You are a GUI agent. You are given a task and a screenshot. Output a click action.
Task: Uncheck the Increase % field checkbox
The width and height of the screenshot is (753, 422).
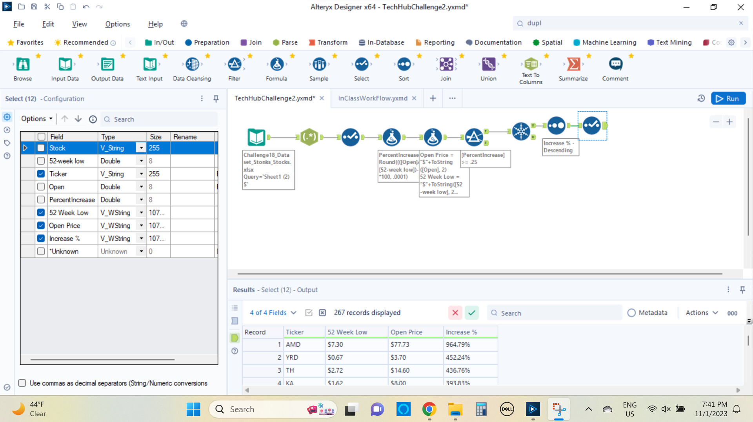[41, 239]
